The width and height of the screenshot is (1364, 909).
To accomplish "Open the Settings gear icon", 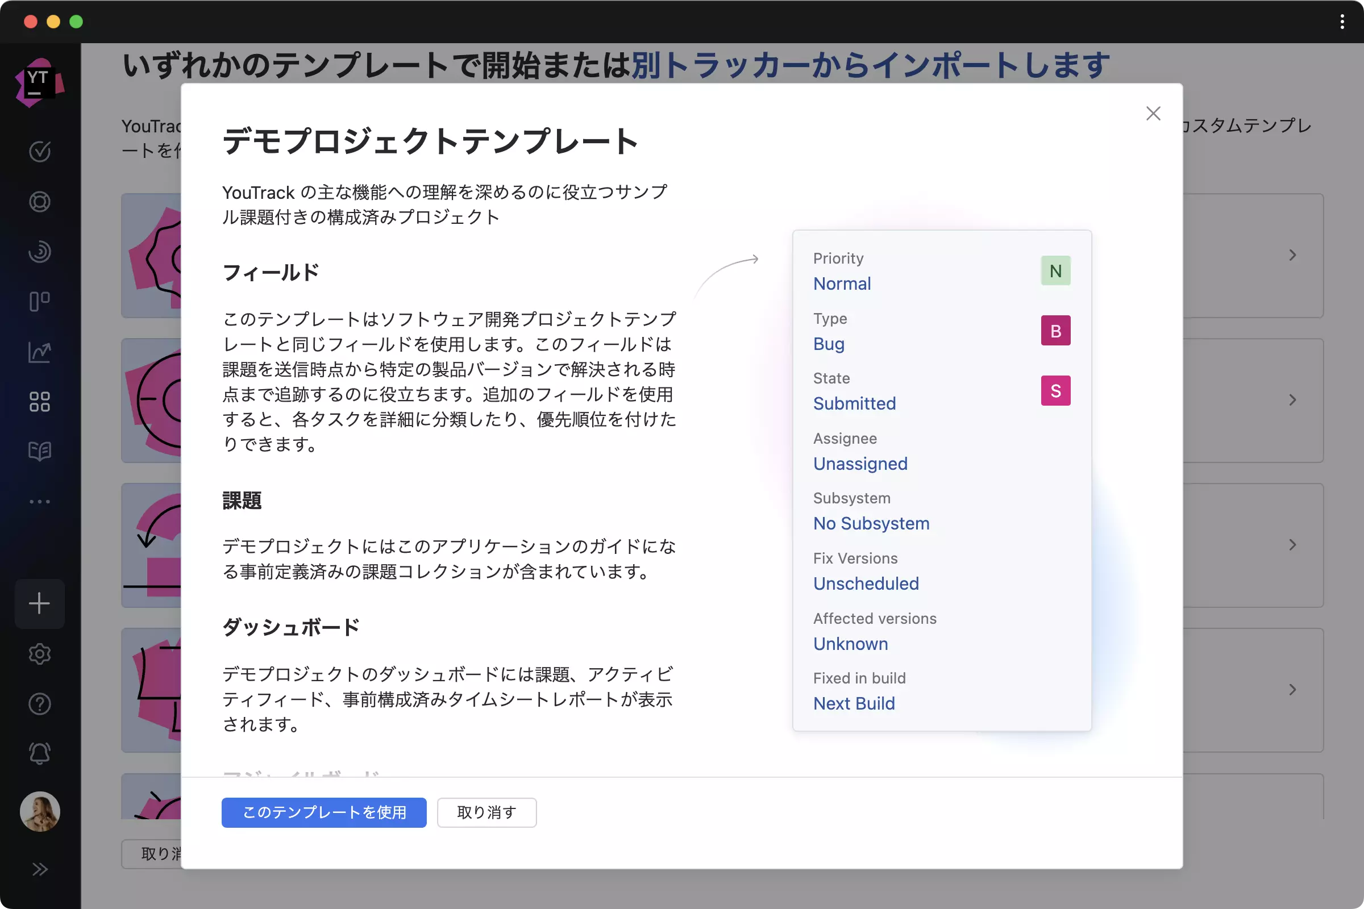I will click(x=39, y=654).
